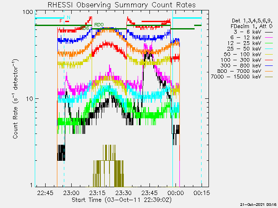
Task: Click the dashed cyan vertical line near 22:55
Action: pos(64,98)
